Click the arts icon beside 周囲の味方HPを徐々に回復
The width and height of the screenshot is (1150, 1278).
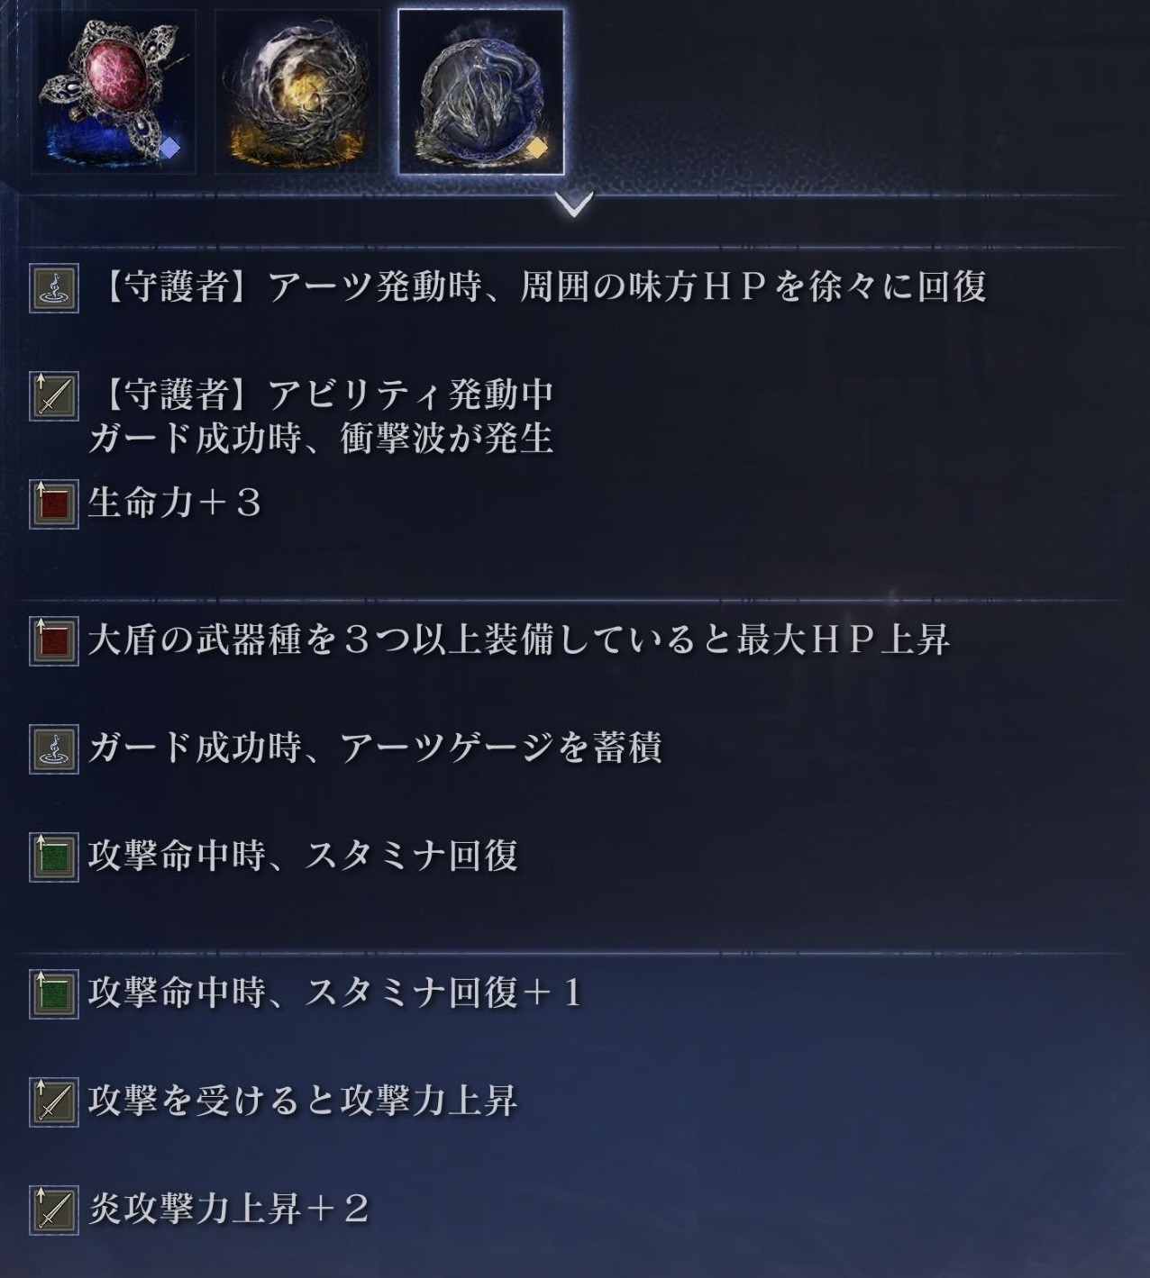(54, 288)
